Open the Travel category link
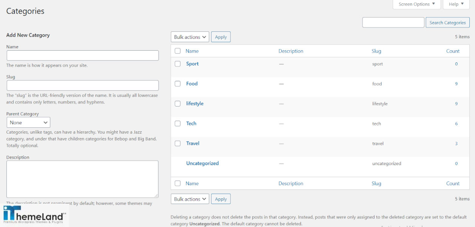Screen dimensions: 475x227 (193, 144)
